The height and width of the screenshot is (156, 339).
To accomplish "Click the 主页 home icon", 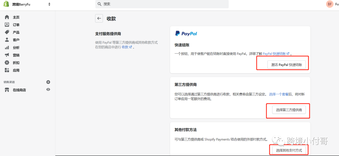I will pos(7,17).
